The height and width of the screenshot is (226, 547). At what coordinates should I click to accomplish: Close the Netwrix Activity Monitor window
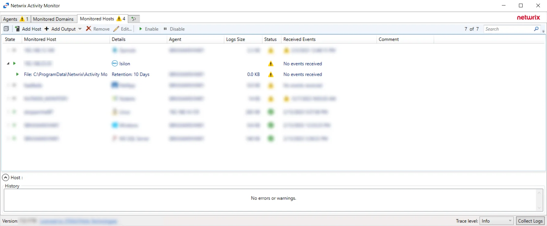(x=538, y=5)
